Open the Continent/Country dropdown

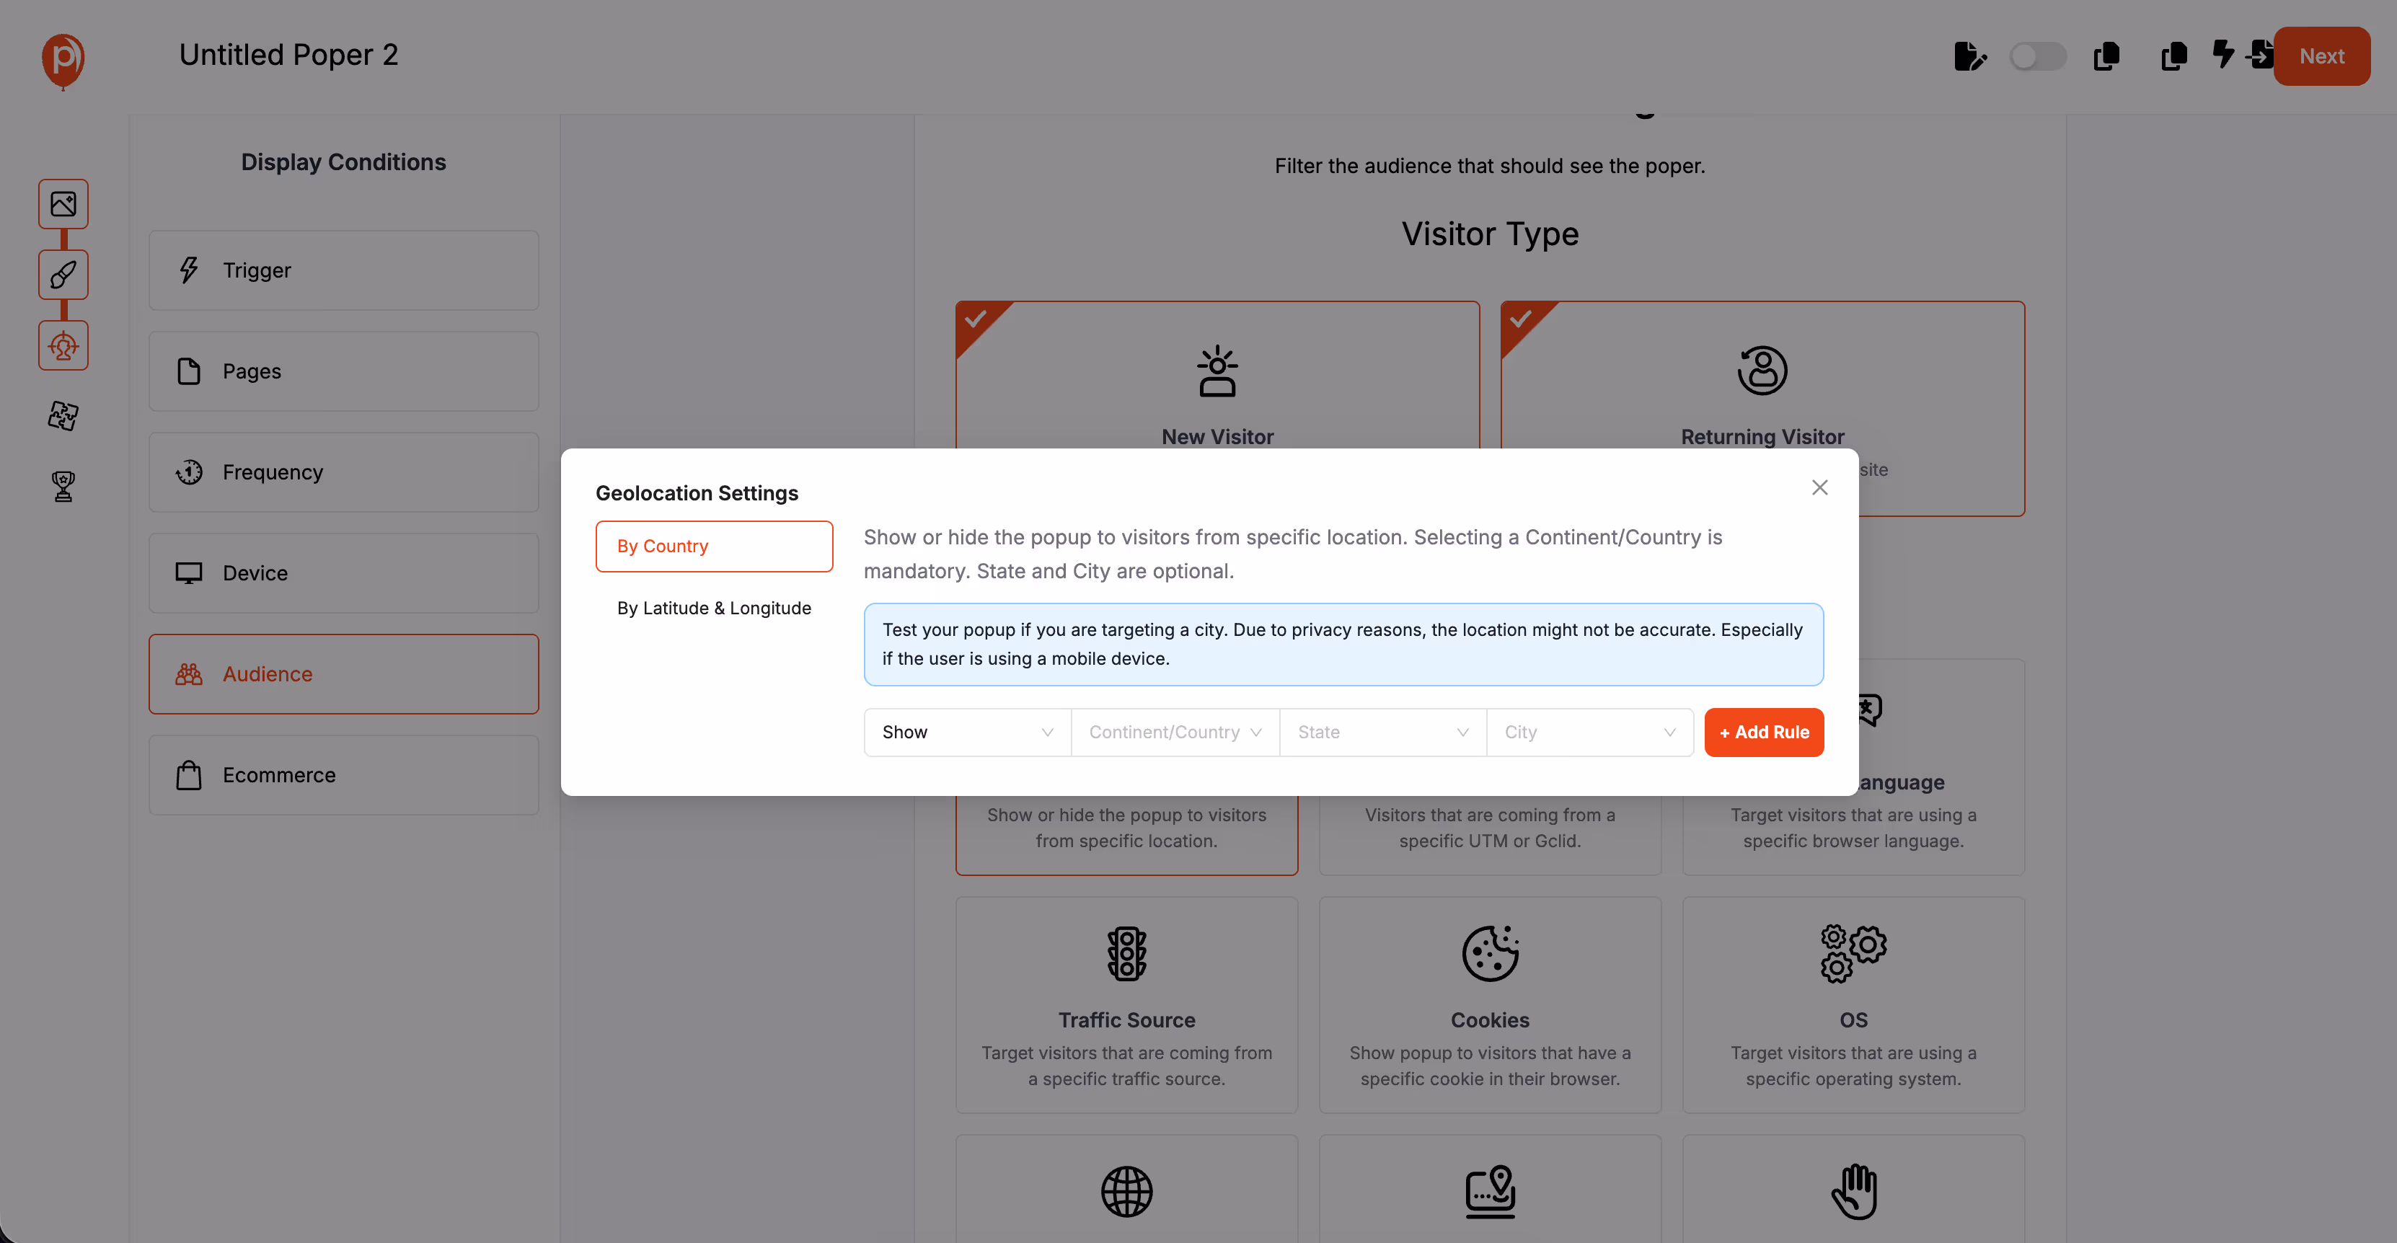1174,733
